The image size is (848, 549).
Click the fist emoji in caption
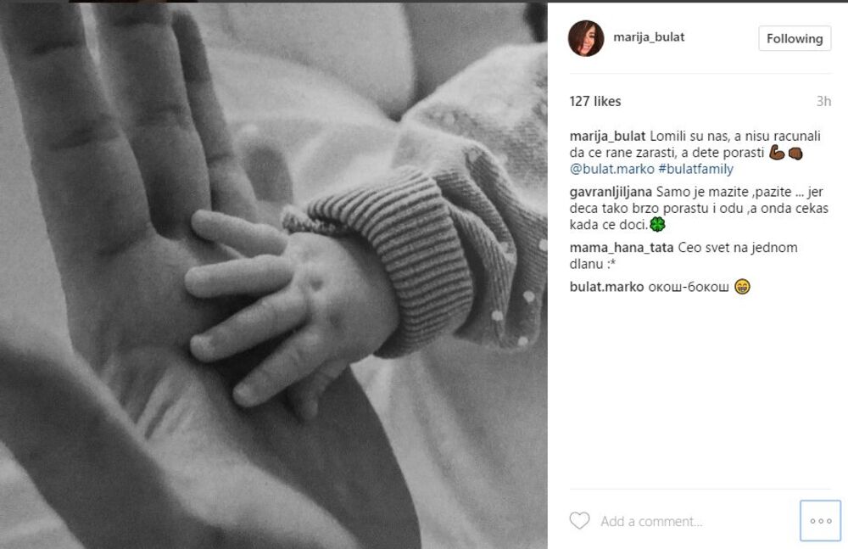[x=795, y=154]
